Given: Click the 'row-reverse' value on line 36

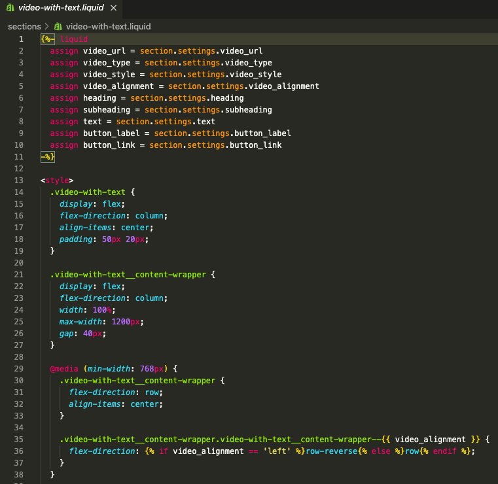Looking at the screenshot, I should click(332, 451).
